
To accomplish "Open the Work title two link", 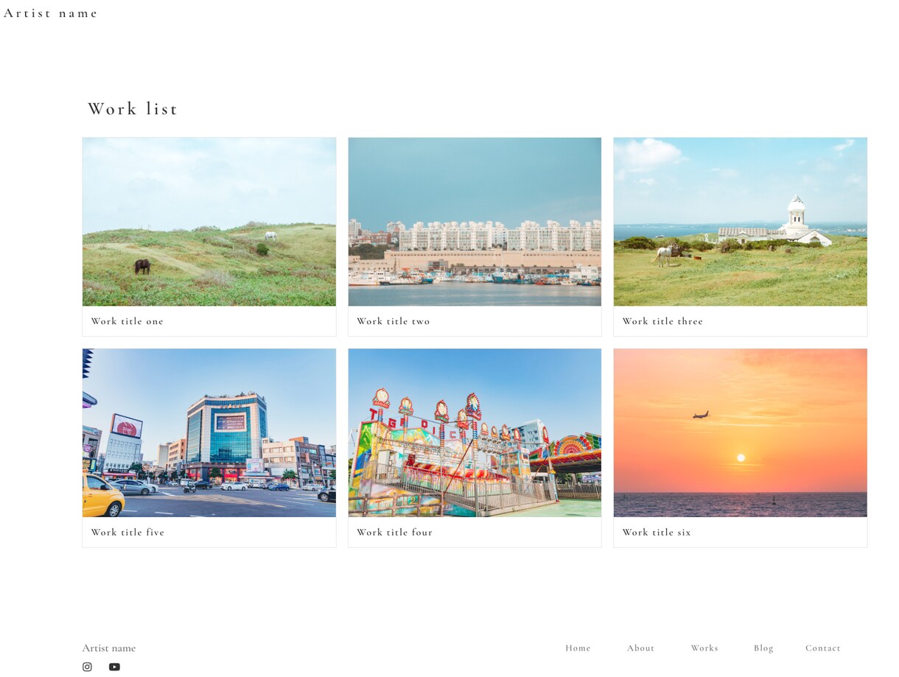I will click(x=393, y=321).
